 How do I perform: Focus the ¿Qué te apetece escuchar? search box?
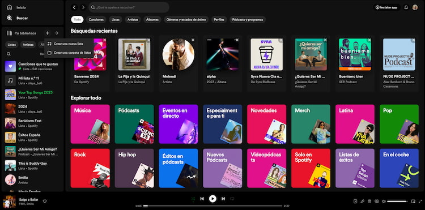[129, 7]
